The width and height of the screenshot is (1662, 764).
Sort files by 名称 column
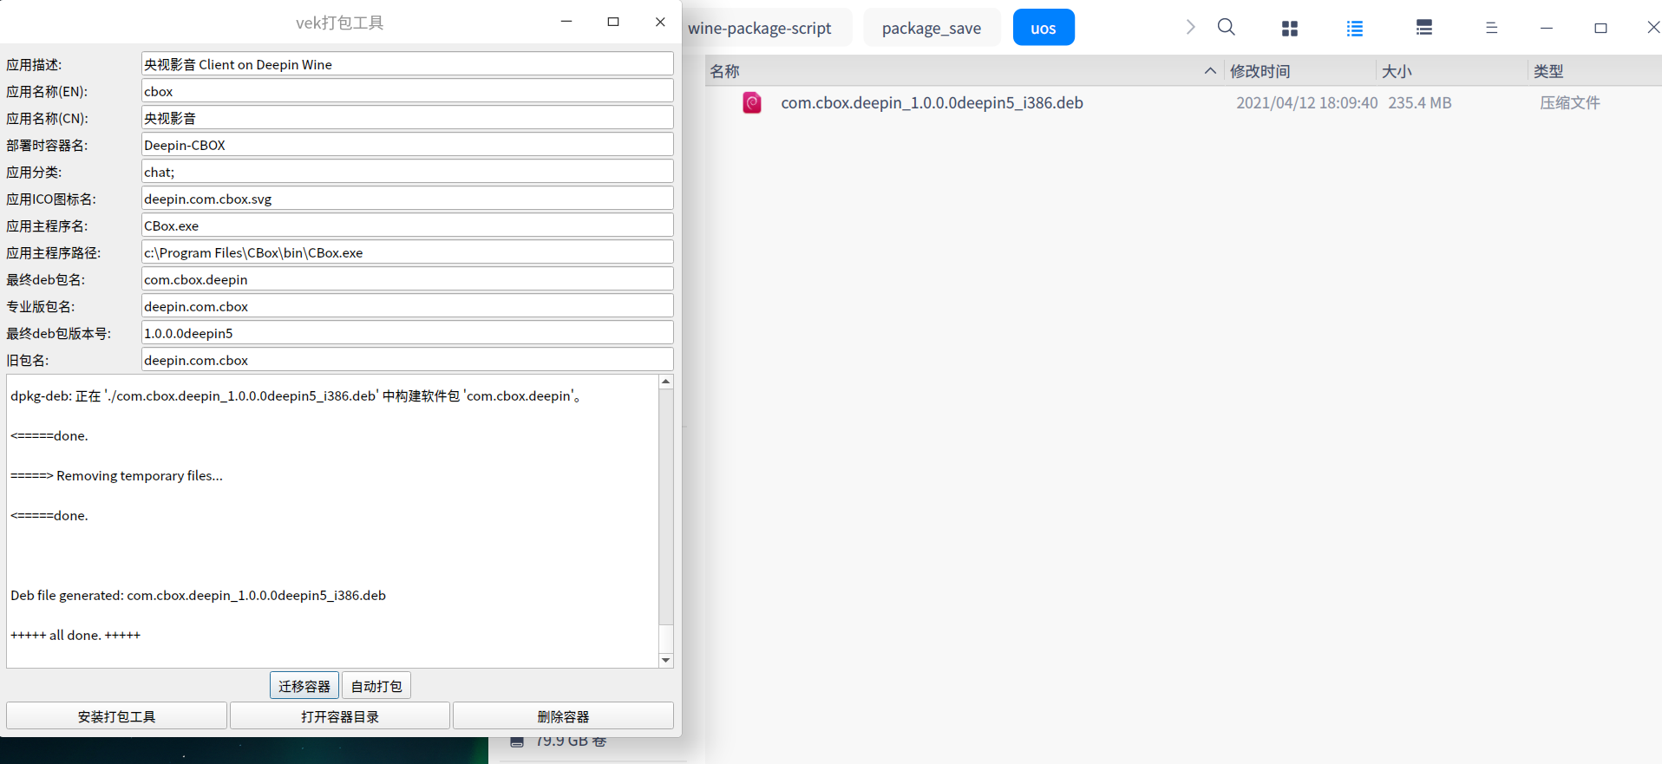(725, 71)
